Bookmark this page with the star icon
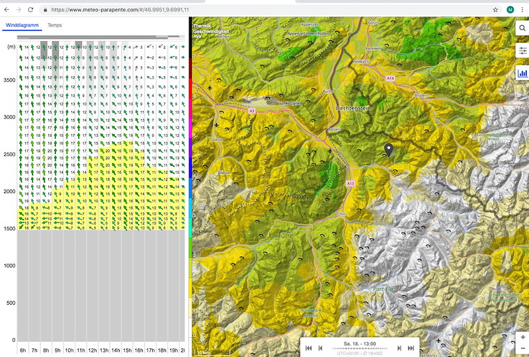Viewport: 529px width, 357px height. (495, 10)
